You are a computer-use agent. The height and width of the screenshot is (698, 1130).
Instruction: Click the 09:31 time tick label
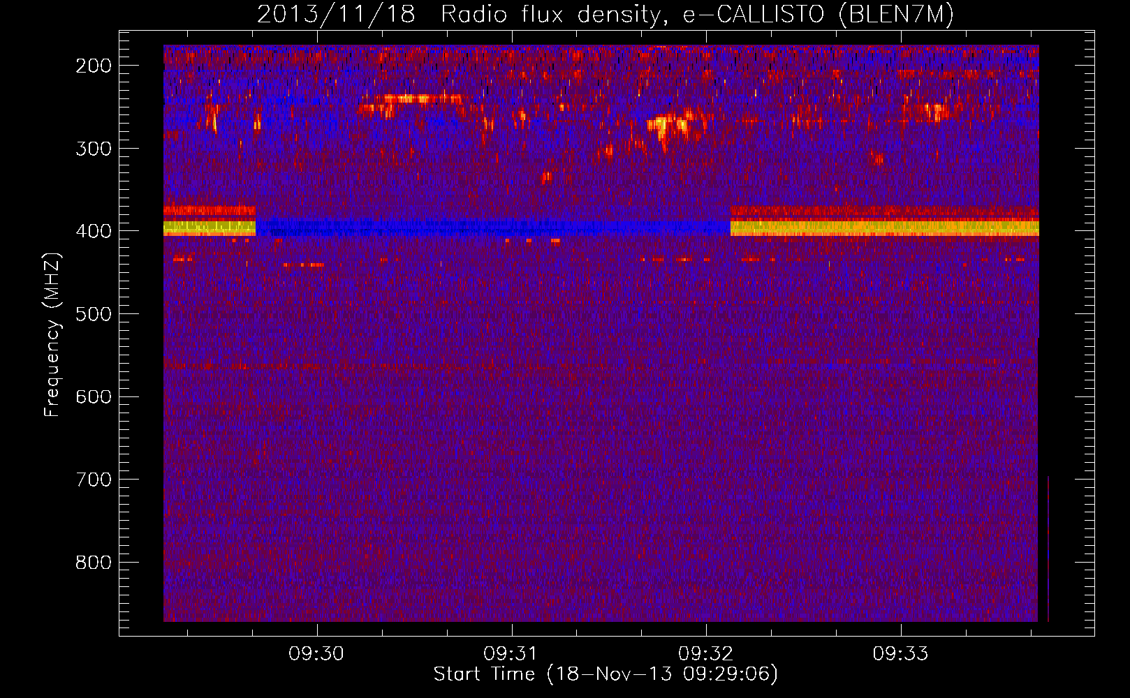click(511, 654)
